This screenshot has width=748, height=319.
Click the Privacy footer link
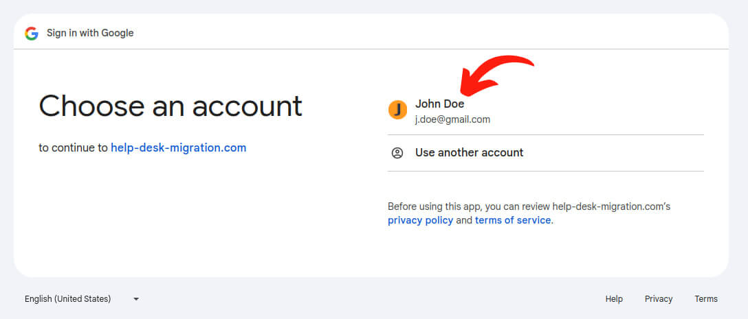click(x=658, y=299)
